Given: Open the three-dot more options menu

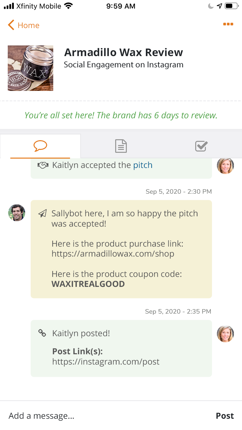Looking at the screenshot, I should [x=228, y=24].
